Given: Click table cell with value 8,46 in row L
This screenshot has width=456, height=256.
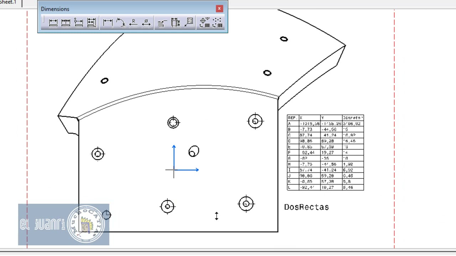Looking at the screenshot, I should [353, 187].
